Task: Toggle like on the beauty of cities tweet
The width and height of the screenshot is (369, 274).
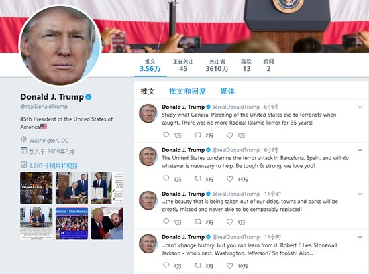Action: [x=229, y=222]
